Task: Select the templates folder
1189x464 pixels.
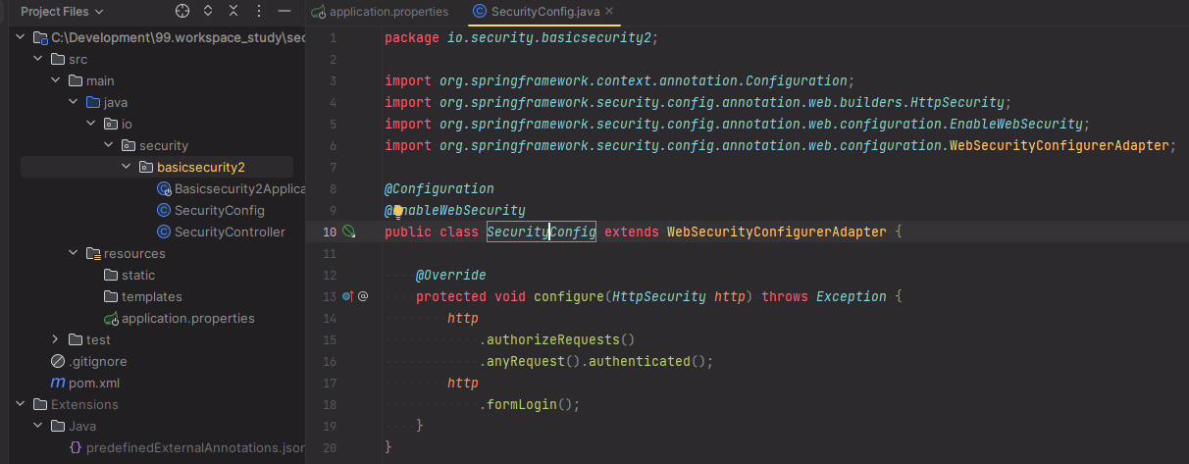Action: click(152, 296)
